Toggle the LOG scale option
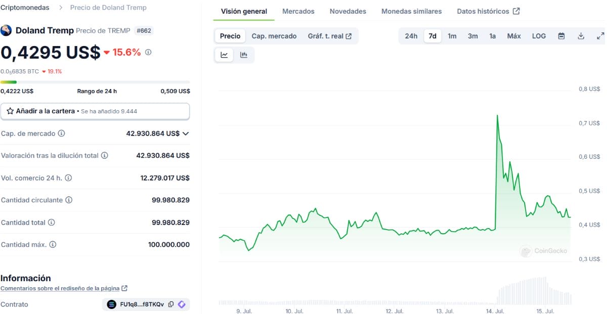 point(539,36)
